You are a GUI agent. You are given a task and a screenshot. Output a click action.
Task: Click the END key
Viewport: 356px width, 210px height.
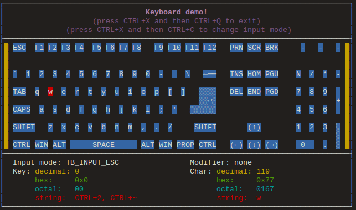pos(254,92)
